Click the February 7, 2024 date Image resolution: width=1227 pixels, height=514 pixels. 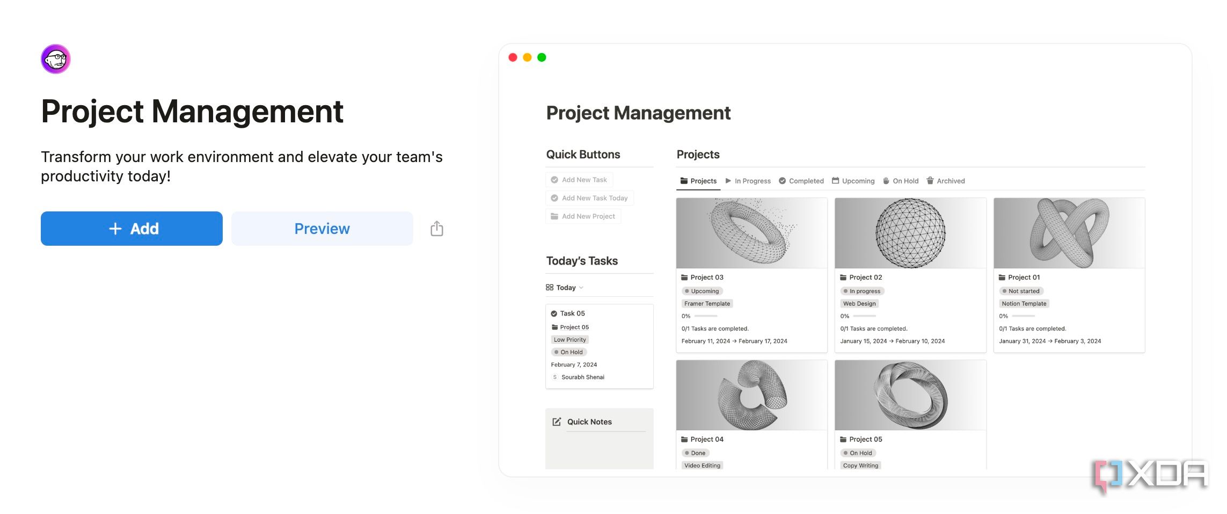pos(574,365)
